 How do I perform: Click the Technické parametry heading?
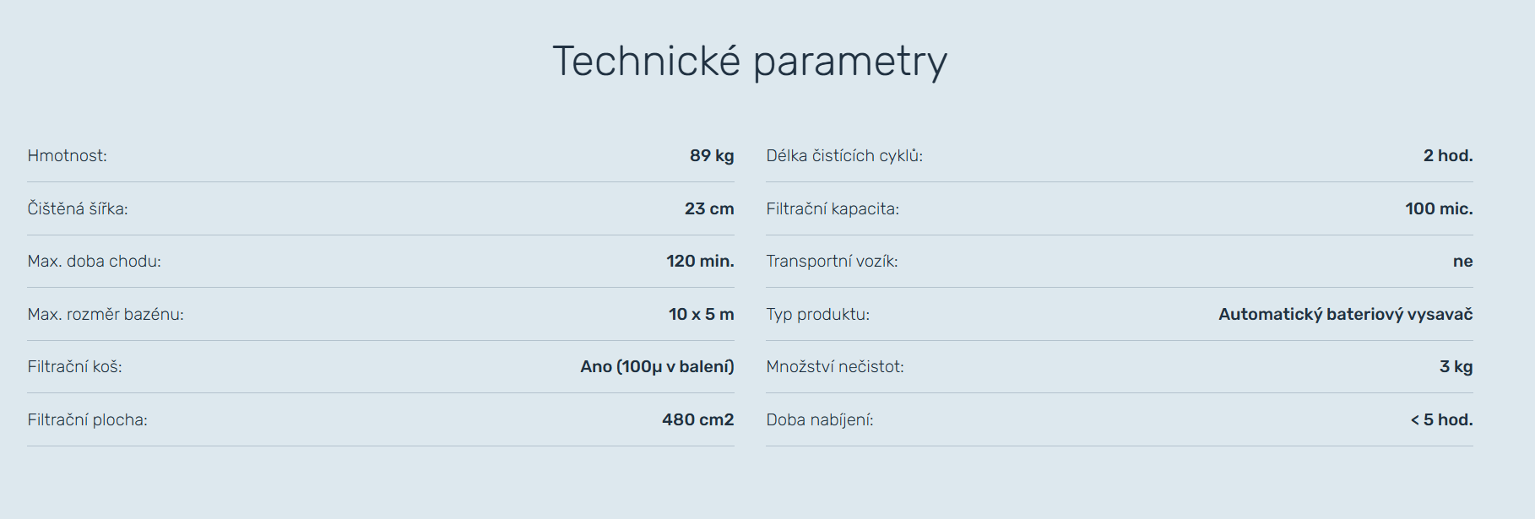[750, 62]
